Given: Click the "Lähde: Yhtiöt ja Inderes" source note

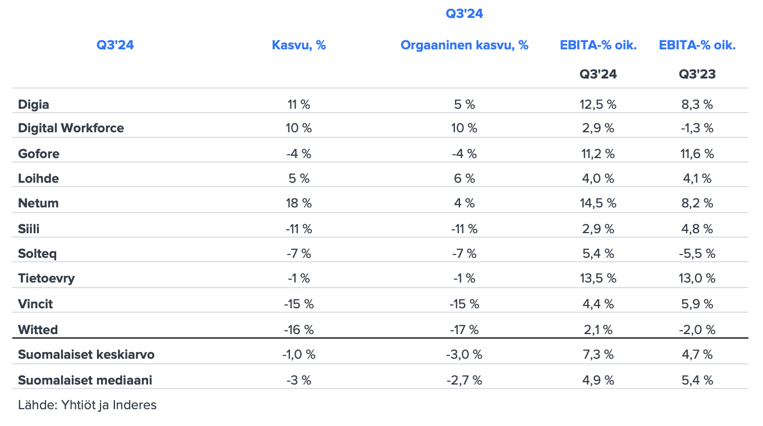Looking at the screenshot, I should [x=87, y=405].
